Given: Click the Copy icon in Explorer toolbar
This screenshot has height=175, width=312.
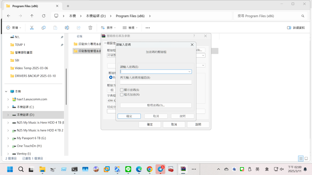Looking at the screenshot, I should [x=44, y=28].
